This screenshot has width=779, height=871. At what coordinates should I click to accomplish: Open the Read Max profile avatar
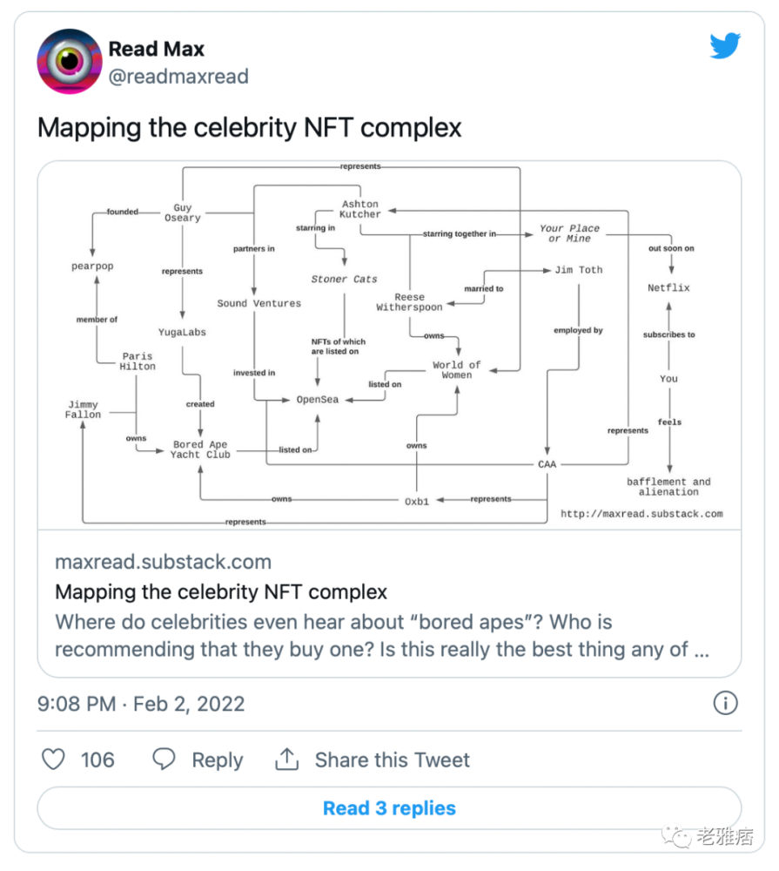point(70,62)
